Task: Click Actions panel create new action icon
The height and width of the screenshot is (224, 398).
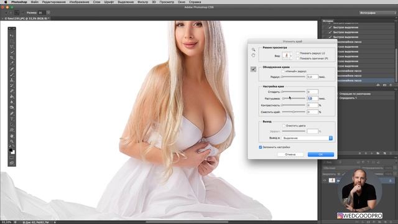Action: point(385,153)
